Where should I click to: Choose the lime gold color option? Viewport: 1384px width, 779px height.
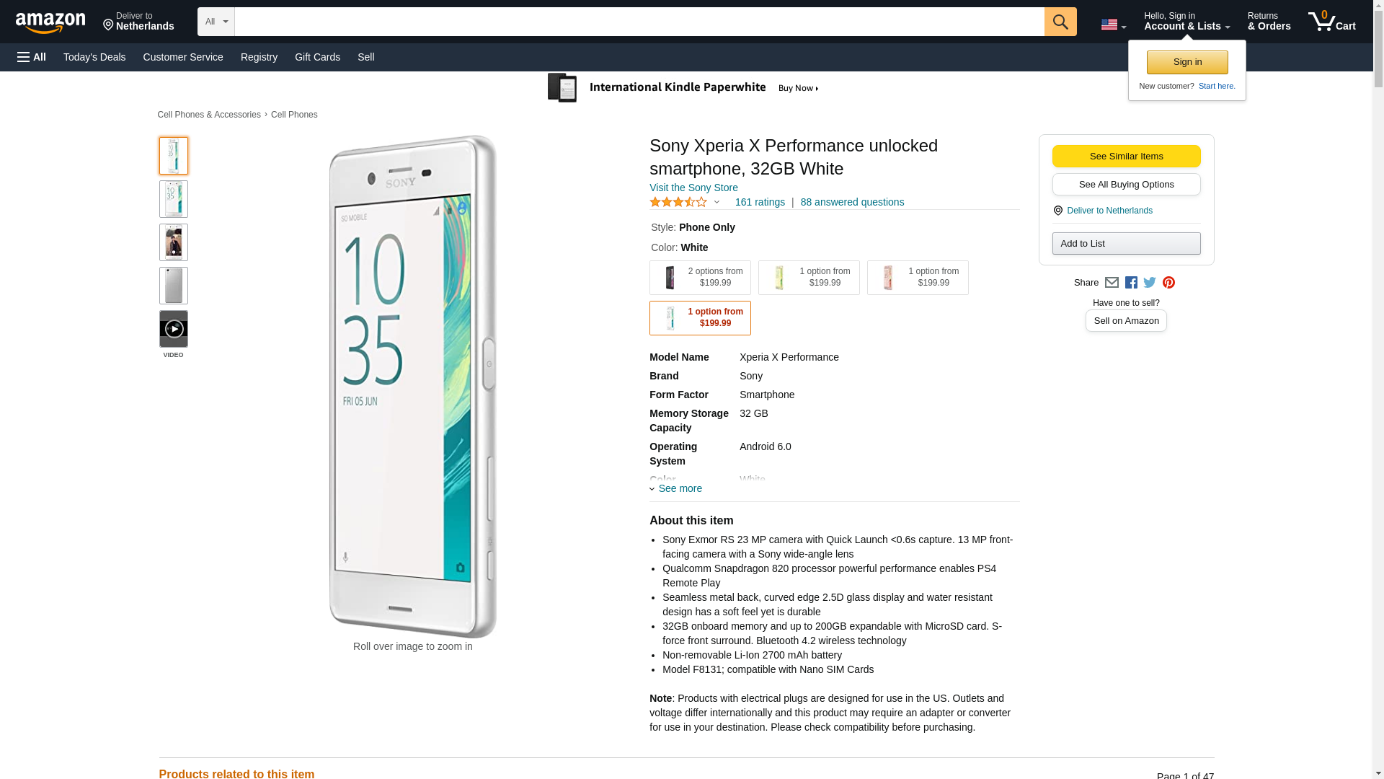pos(808,278)
